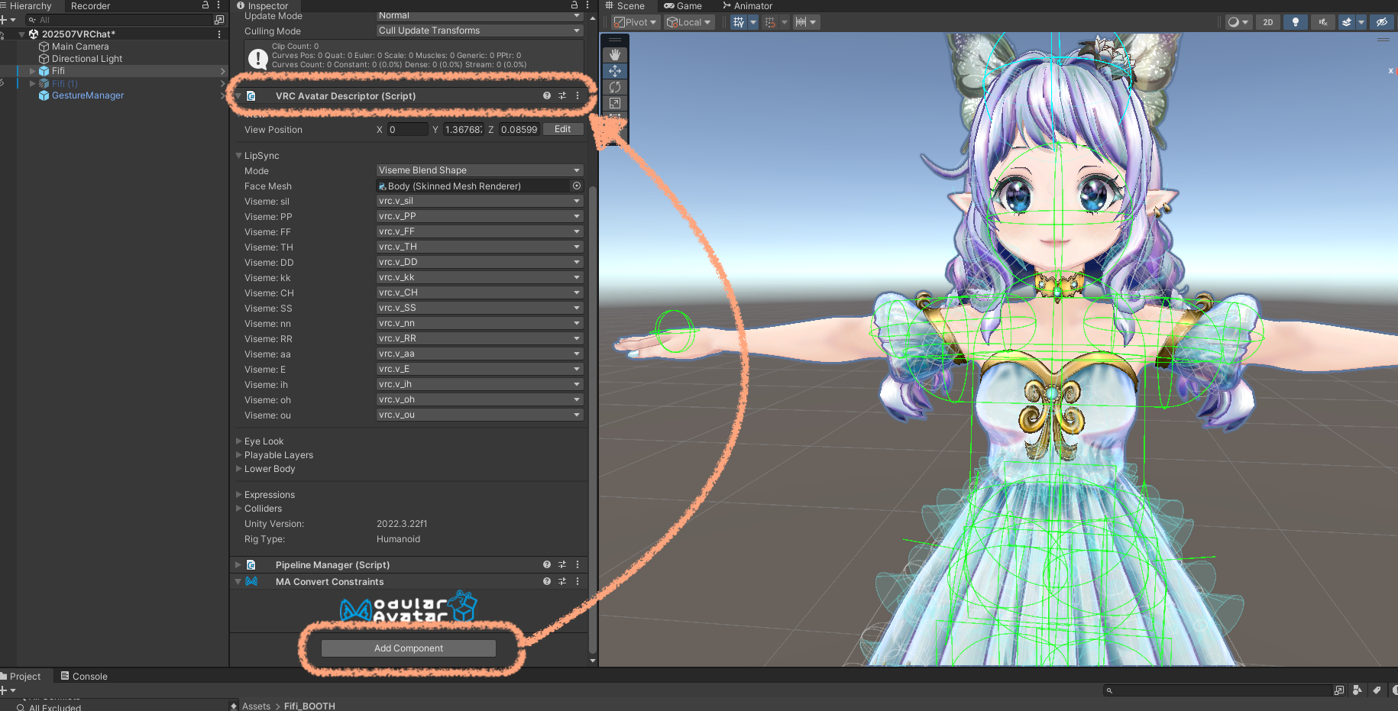The width and height of the screenshot is (1398, 711).
Task: Open help for VRC Avatar Descriptor script
Action: (547, 96)
